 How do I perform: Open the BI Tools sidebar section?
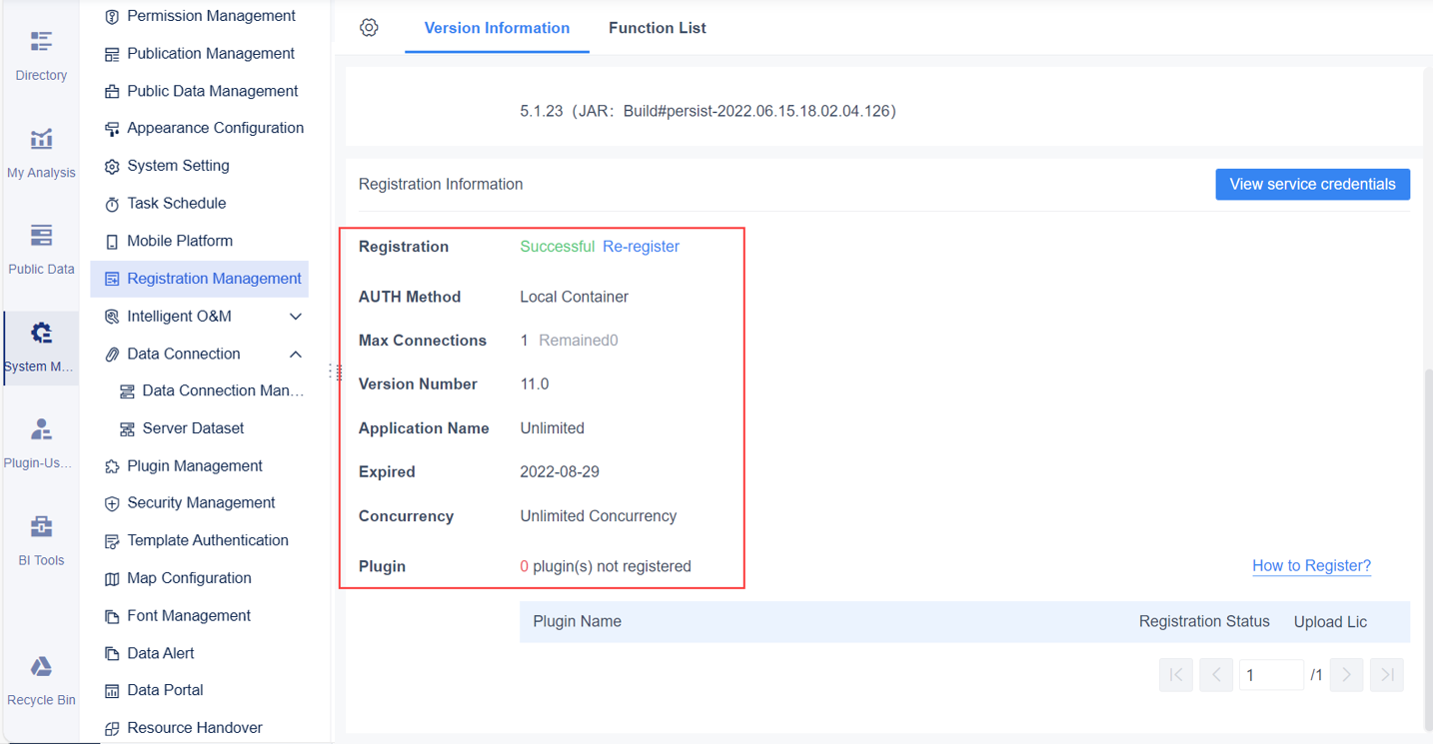pyautogui.click(x=40, y=539)
